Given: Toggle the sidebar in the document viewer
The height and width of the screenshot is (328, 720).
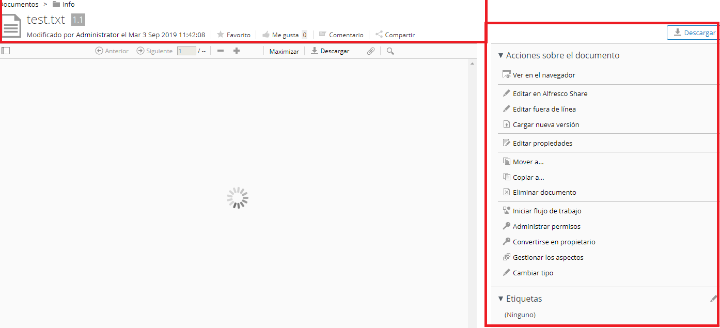Looking at the screenshot, I should [x=6, y=51].
